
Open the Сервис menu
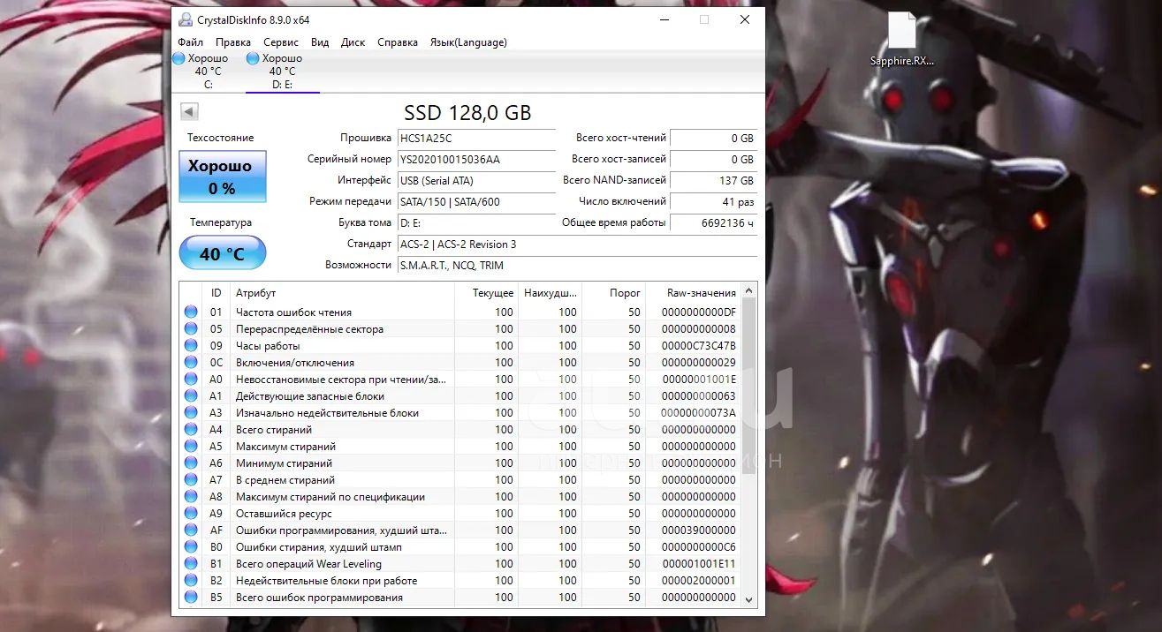tap(281, 41)
